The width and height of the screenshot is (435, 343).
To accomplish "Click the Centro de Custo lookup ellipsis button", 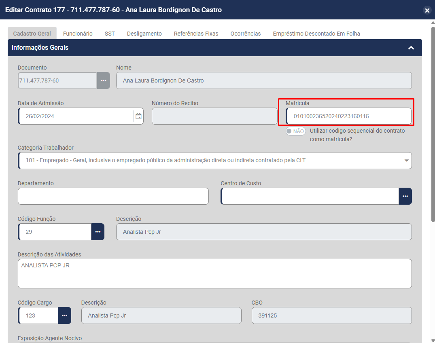I will (x=405, y=196).
